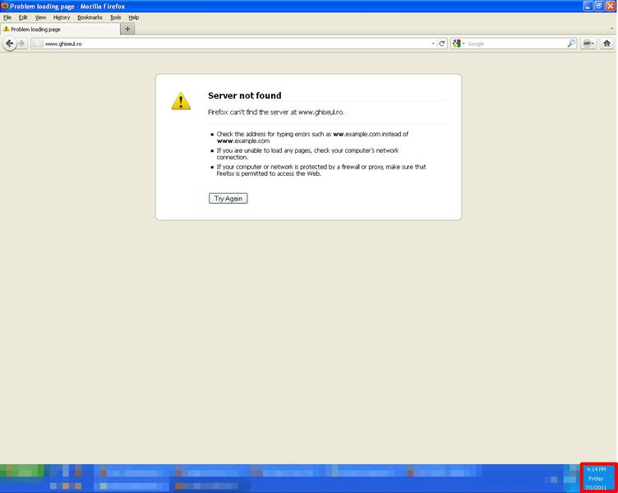Screen dimensions: 618x493
Task: Click the Try Again button
Action: pyautogui.click(x=228, y=198)
